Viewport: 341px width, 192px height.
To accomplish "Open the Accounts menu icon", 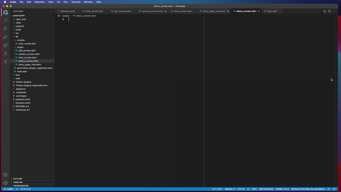I will (5, 175).
